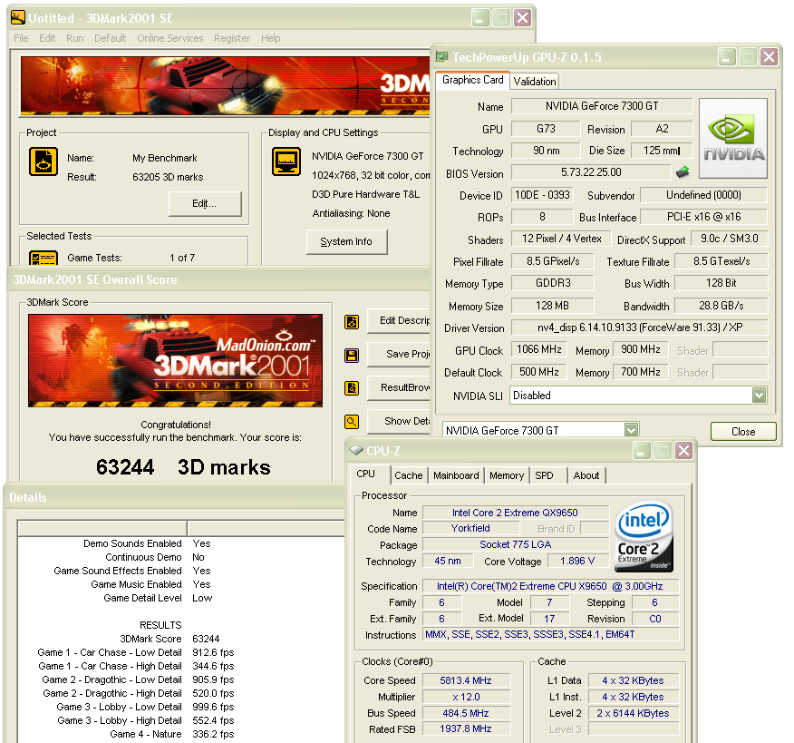Image resolution: width=794 pixels, height=743 pixels.
Task: Click the score text 63244 3D marks
Action: [183, 467]
